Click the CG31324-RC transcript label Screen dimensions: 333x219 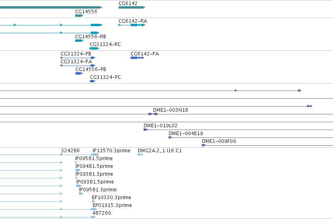105,44
